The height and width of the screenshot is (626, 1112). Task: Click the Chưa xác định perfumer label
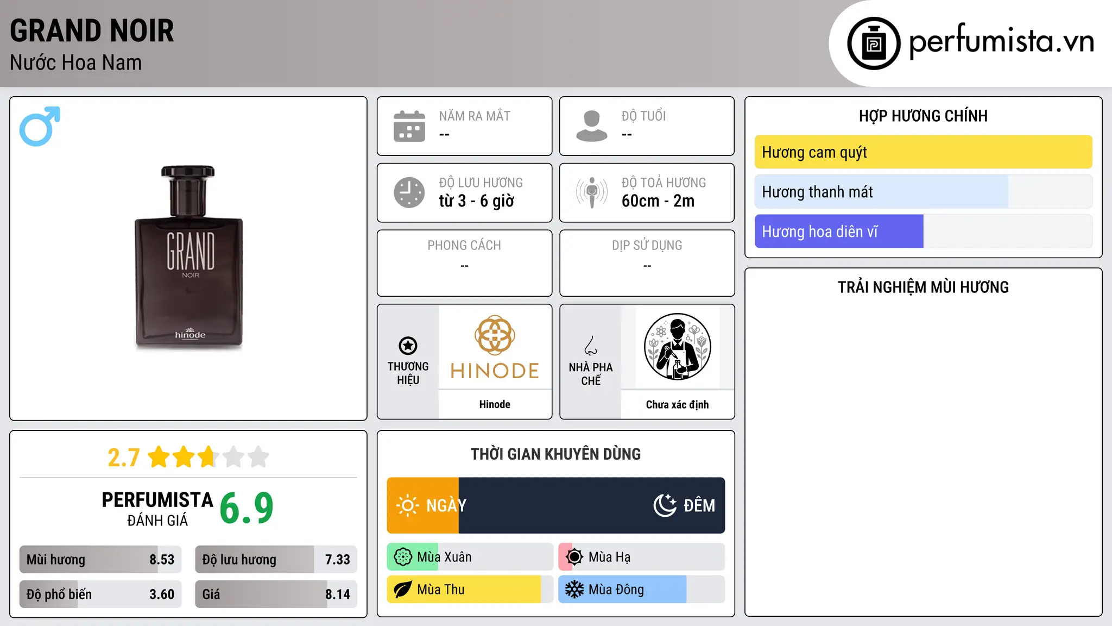(x=677, y=404)
